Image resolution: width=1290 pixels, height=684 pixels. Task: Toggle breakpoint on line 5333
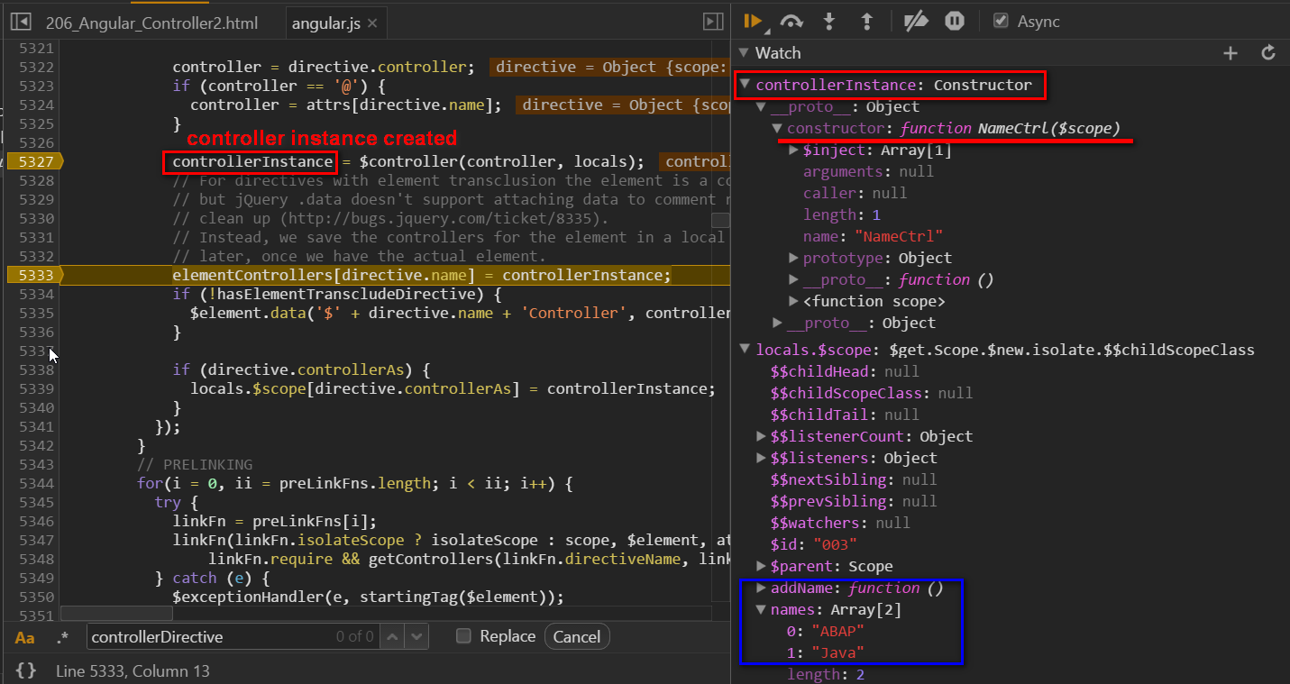35,275
